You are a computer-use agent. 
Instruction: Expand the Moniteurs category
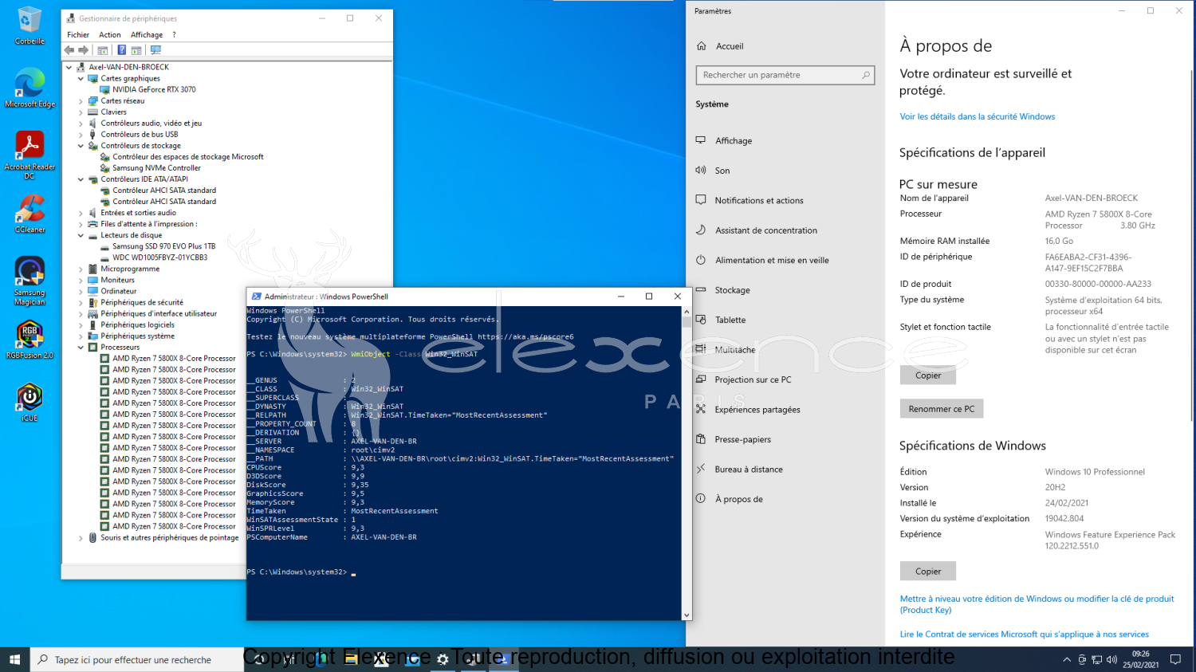tap(81, 281)
